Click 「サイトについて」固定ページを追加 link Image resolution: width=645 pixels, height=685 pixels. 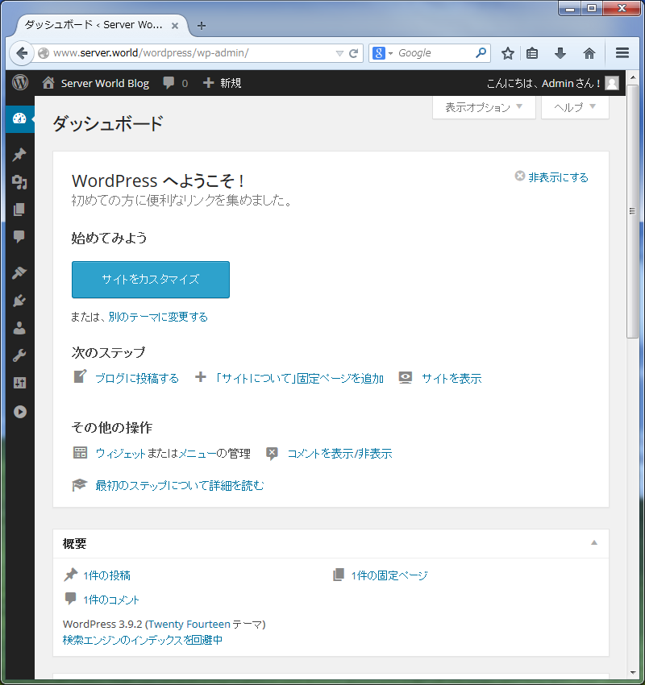(x=299, y=378)
